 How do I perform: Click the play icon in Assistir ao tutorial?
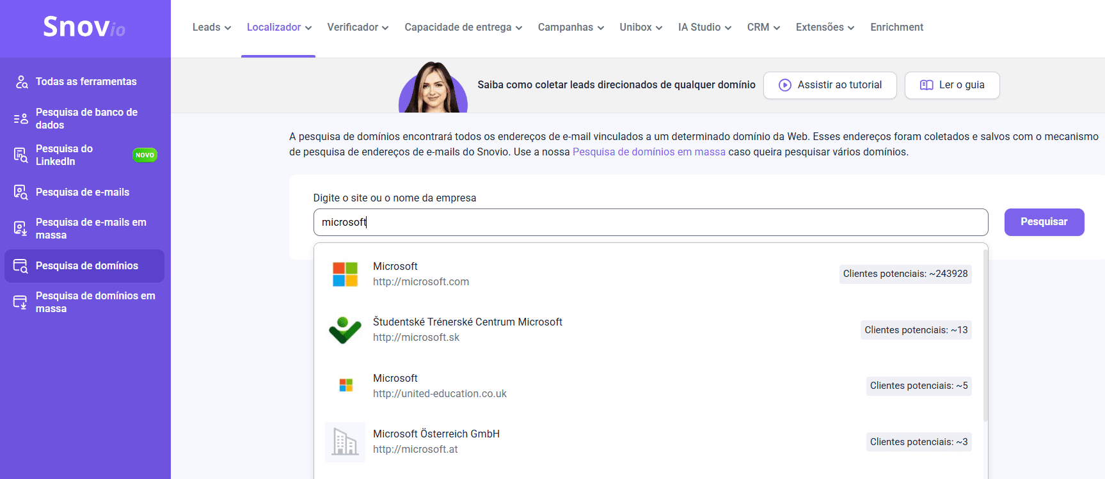point(785,85)
